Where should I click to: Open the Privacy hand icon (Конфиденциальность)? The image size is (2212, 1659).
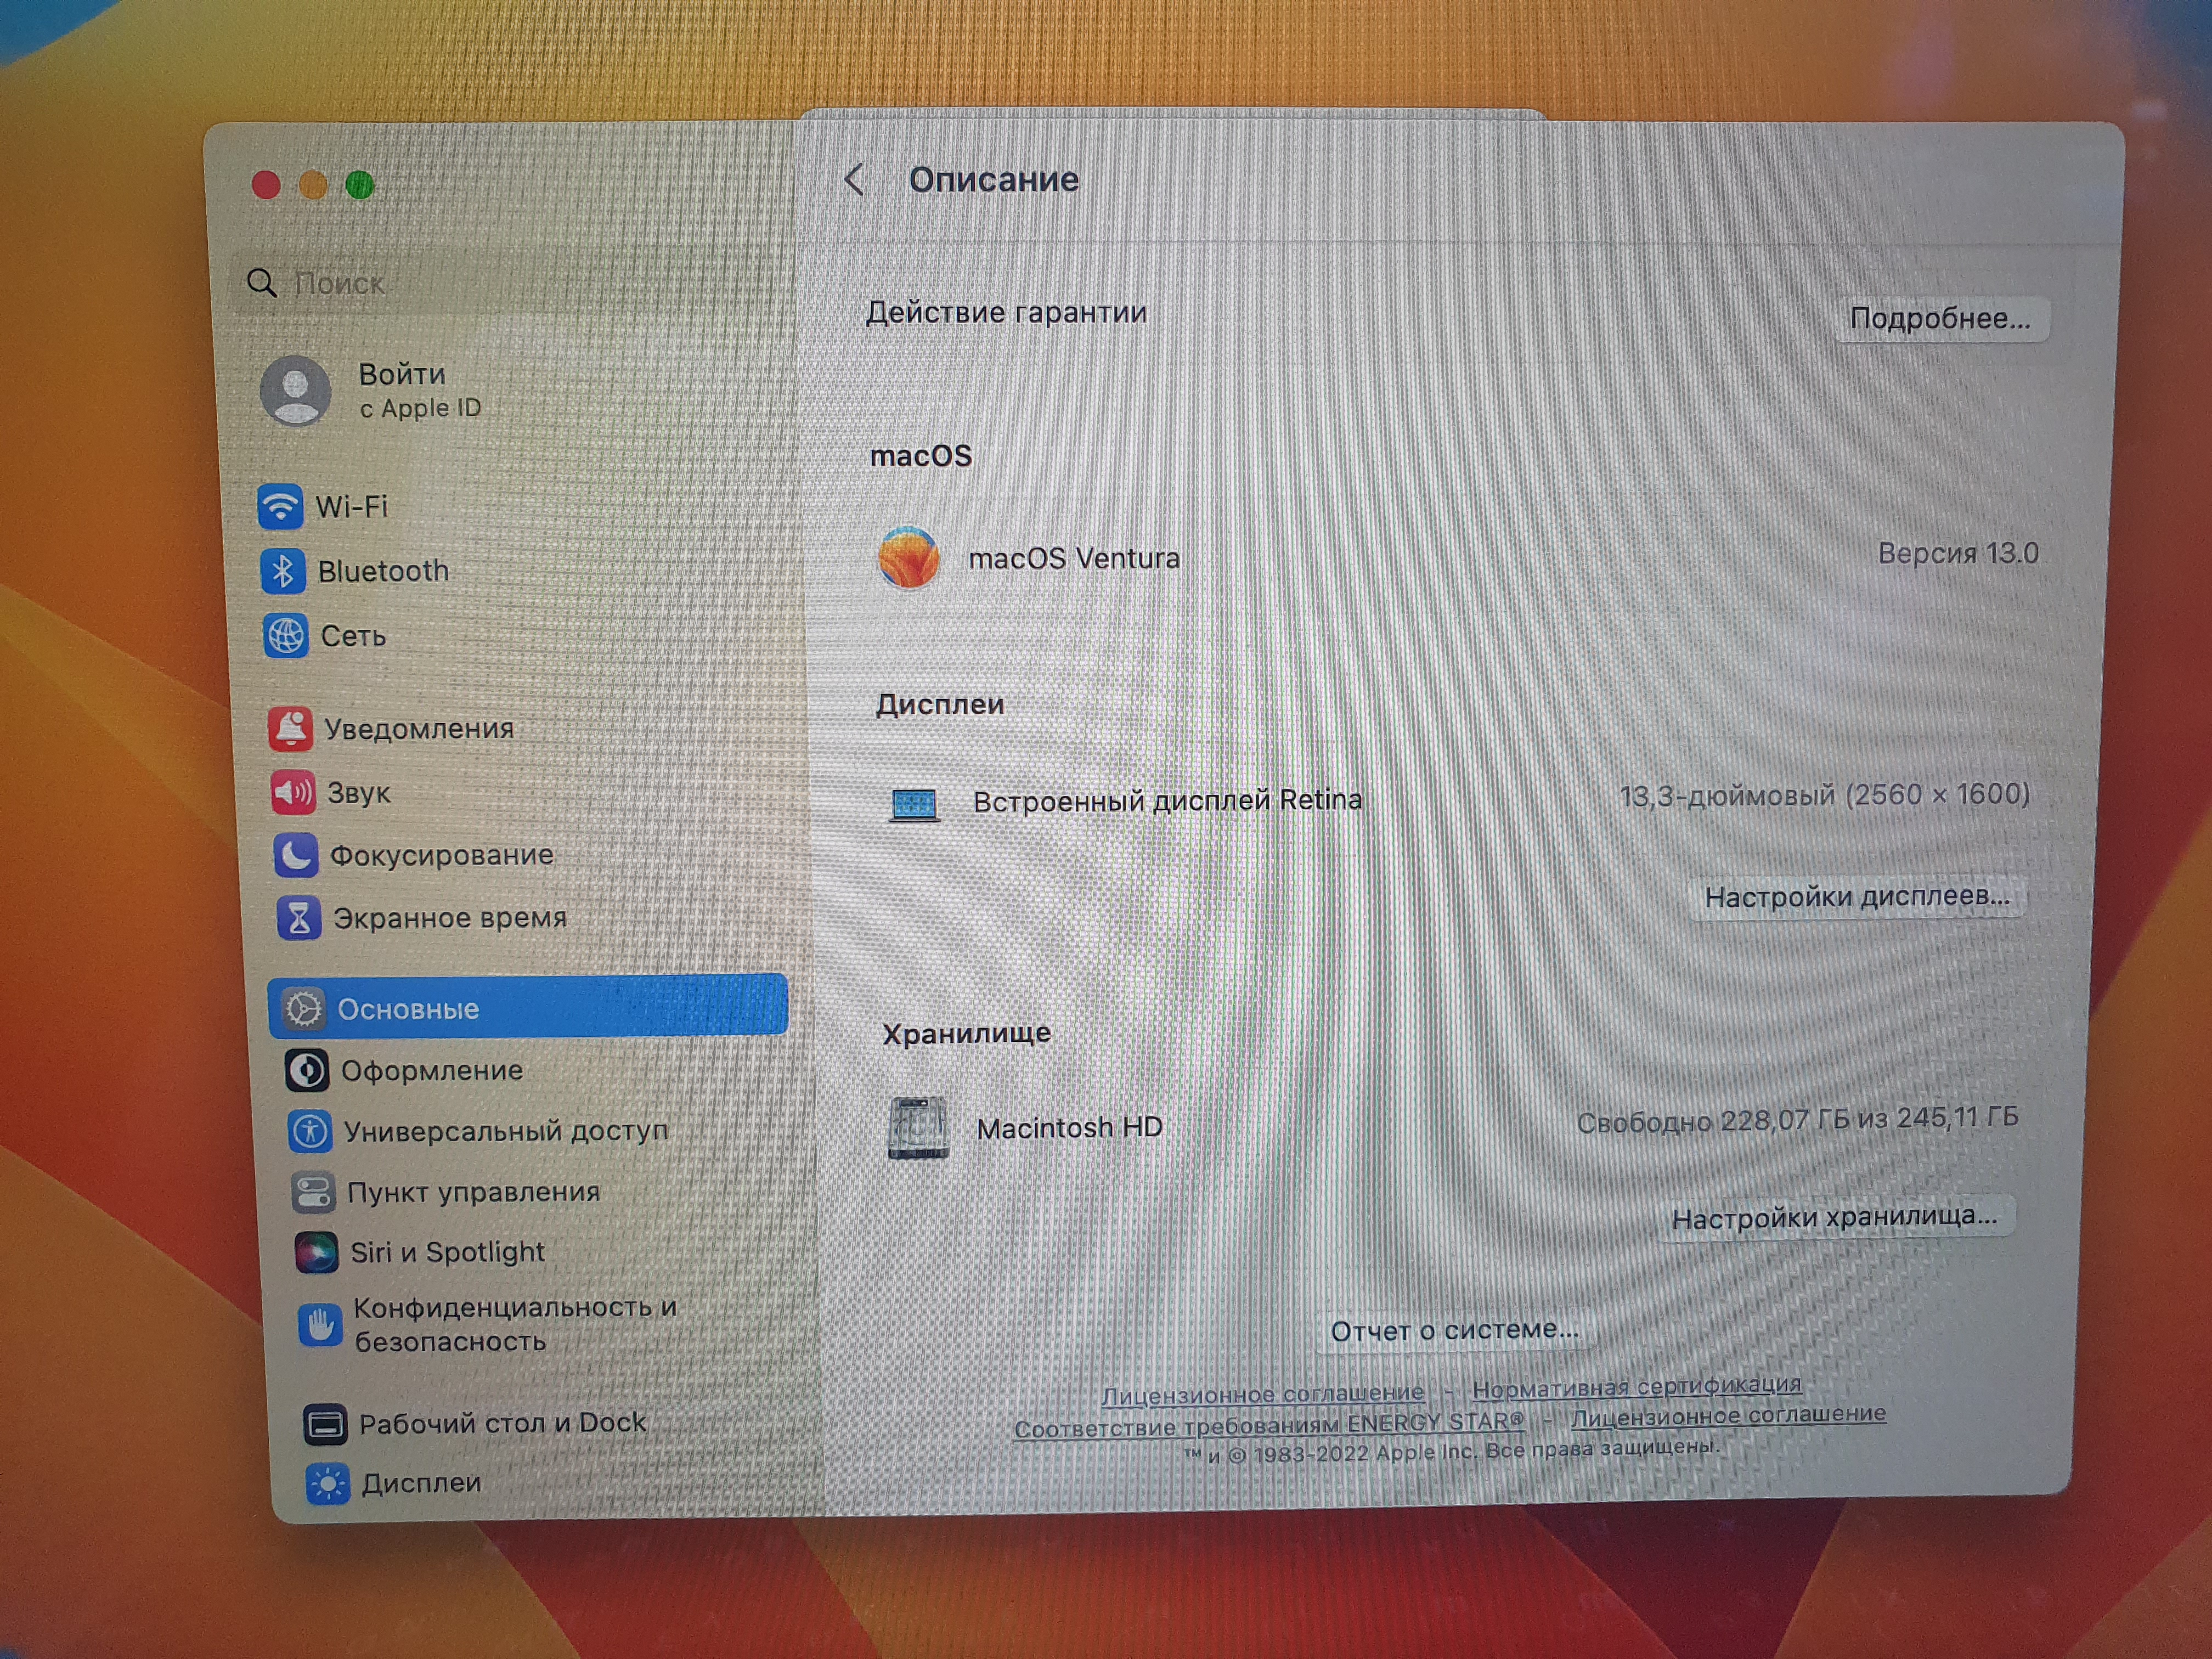320,1325
